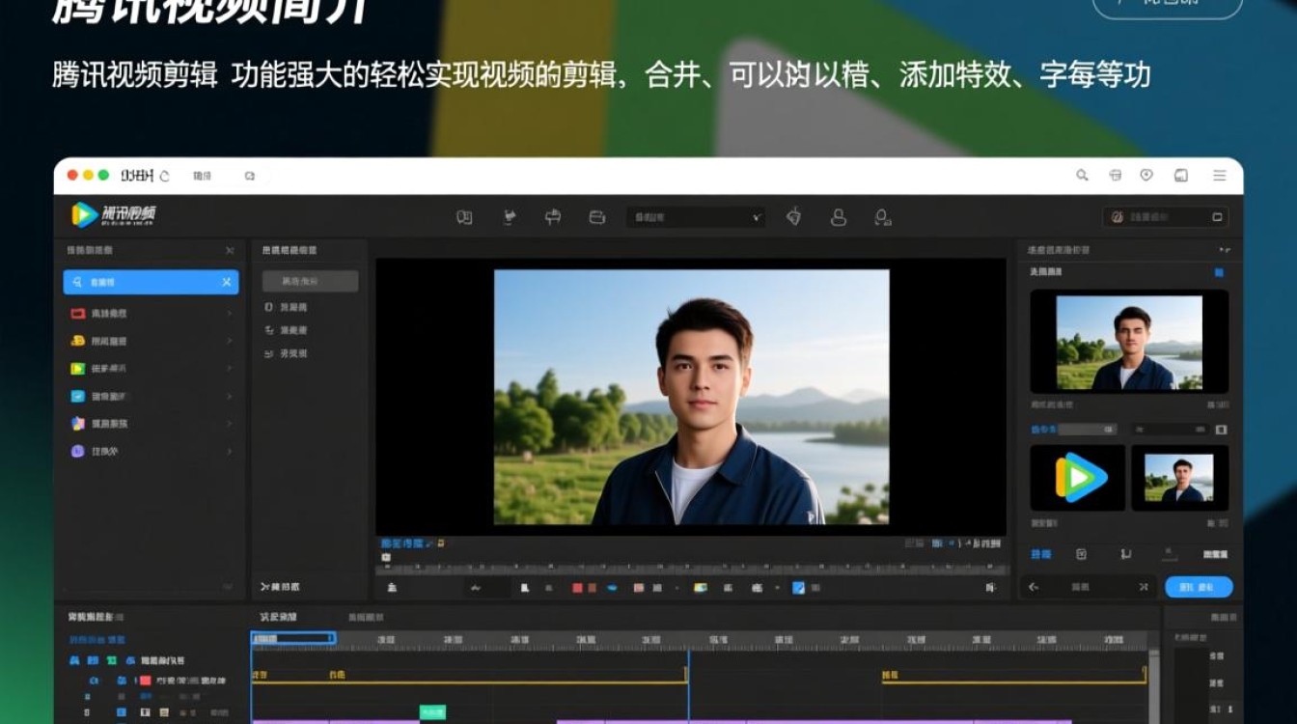Click the landscape image icon under the preview

click(x=701, y=587)
